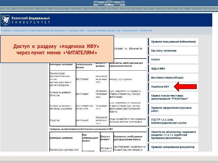Open 'Памятка по заполнению сведений' menu item
The width and height of the screenshot is (218, 163).
[173, 135]
